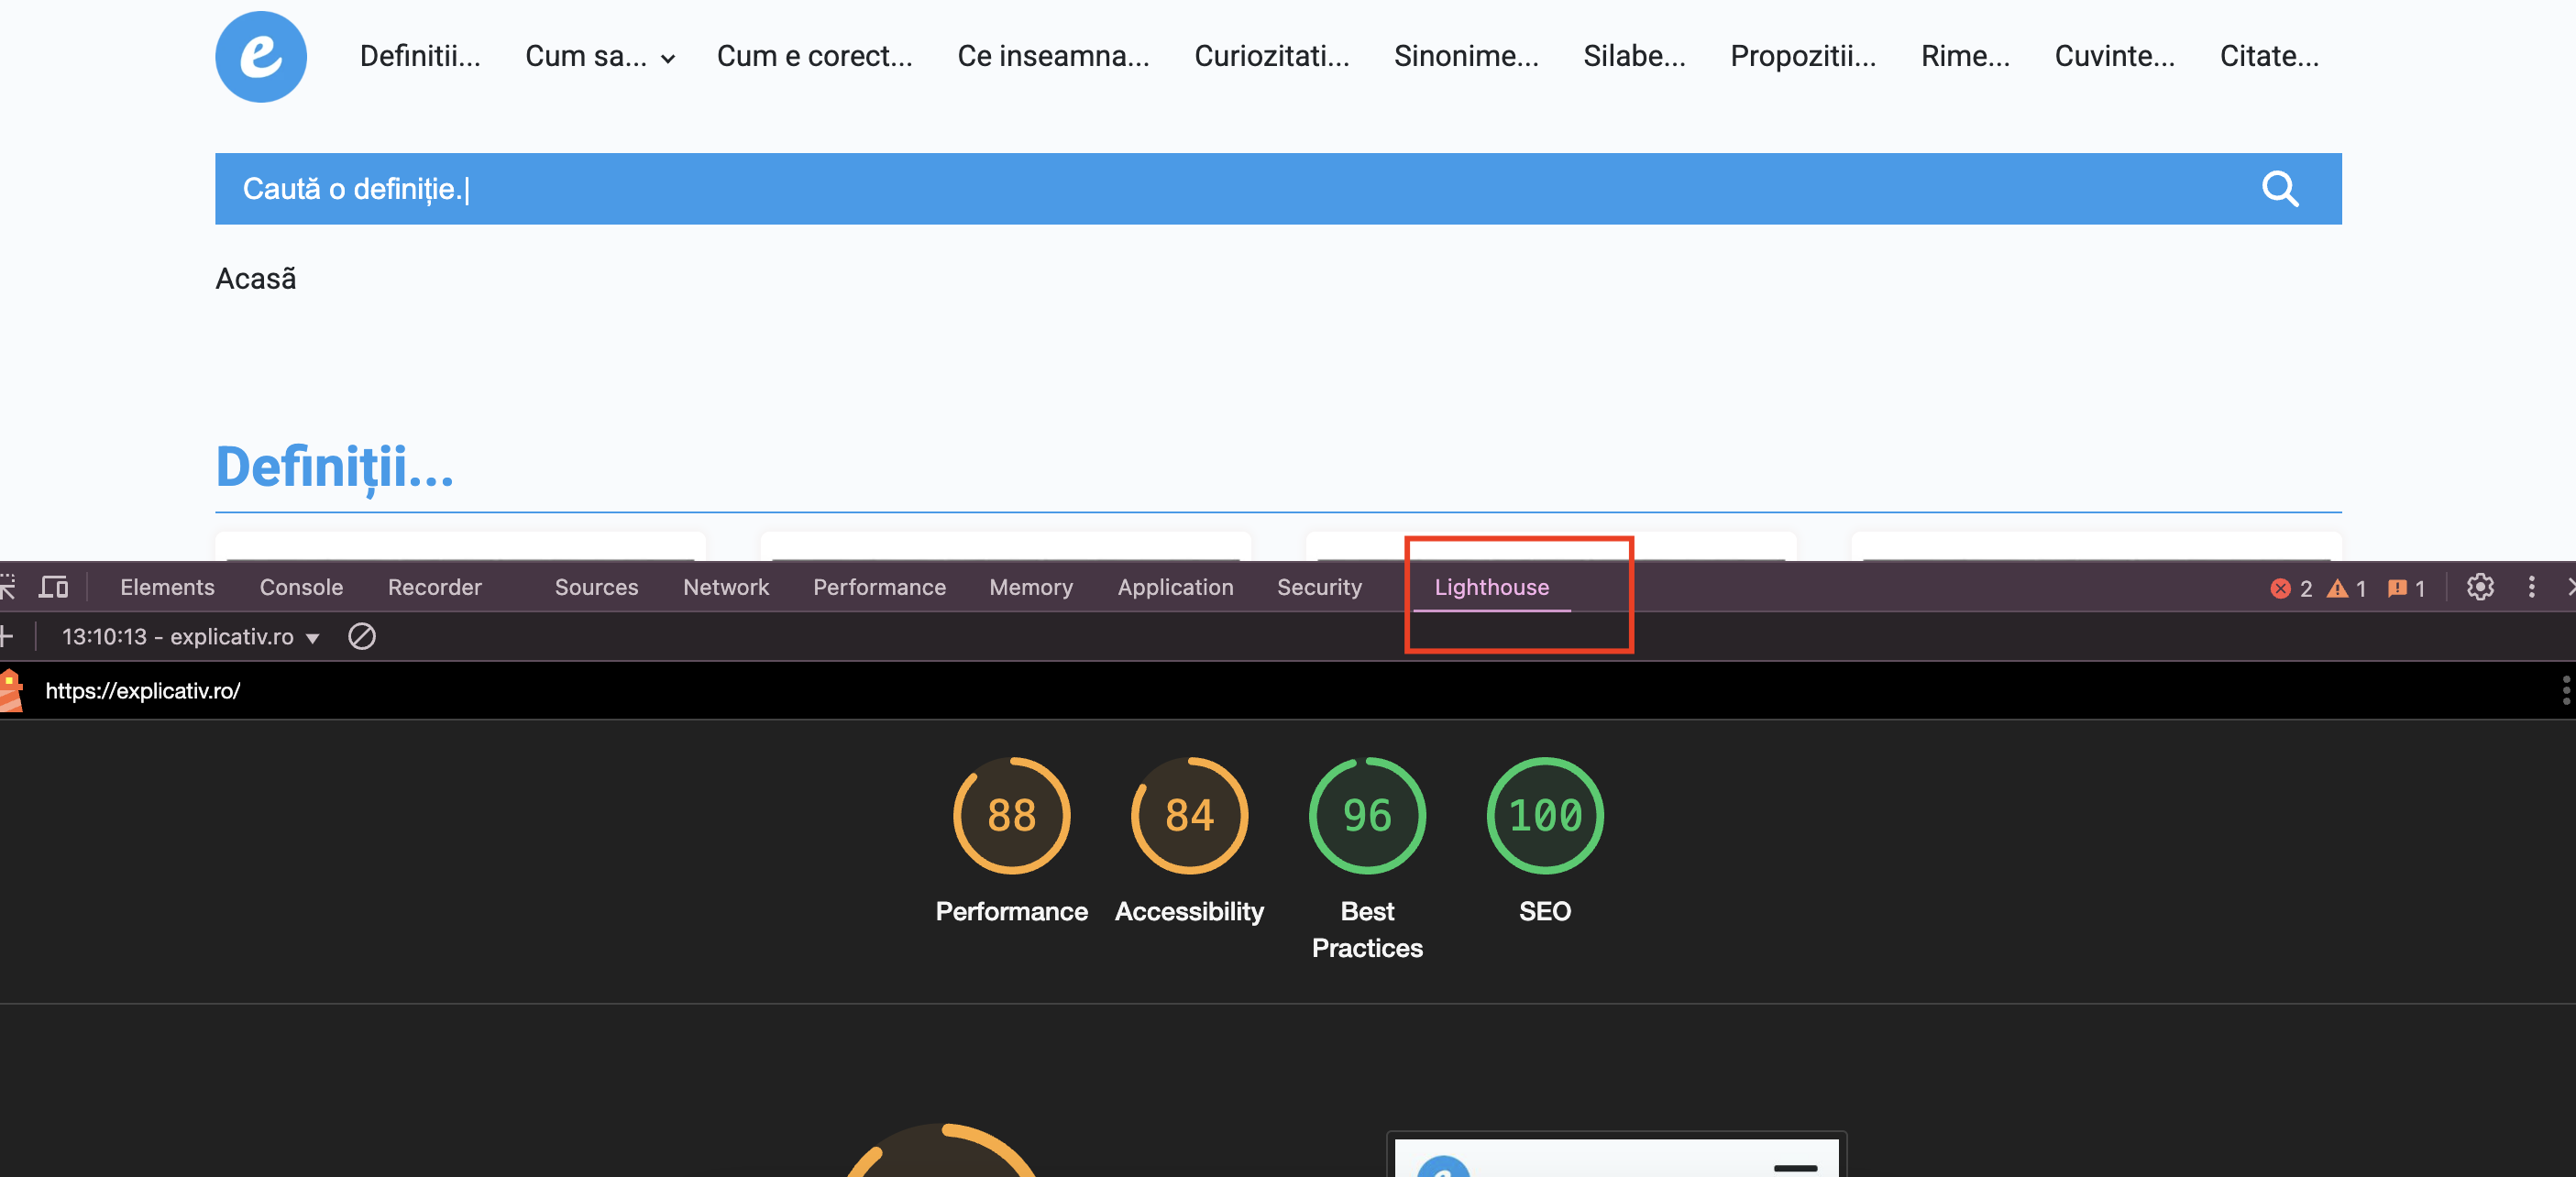Open the report selector '13:10:13 - explicativ.ro'

coord(190,637)
